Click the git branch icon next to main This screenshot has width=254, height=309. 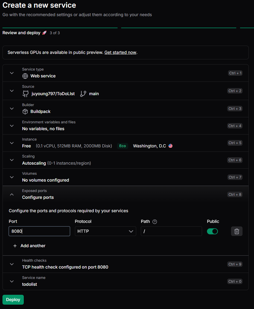point(83,94)
